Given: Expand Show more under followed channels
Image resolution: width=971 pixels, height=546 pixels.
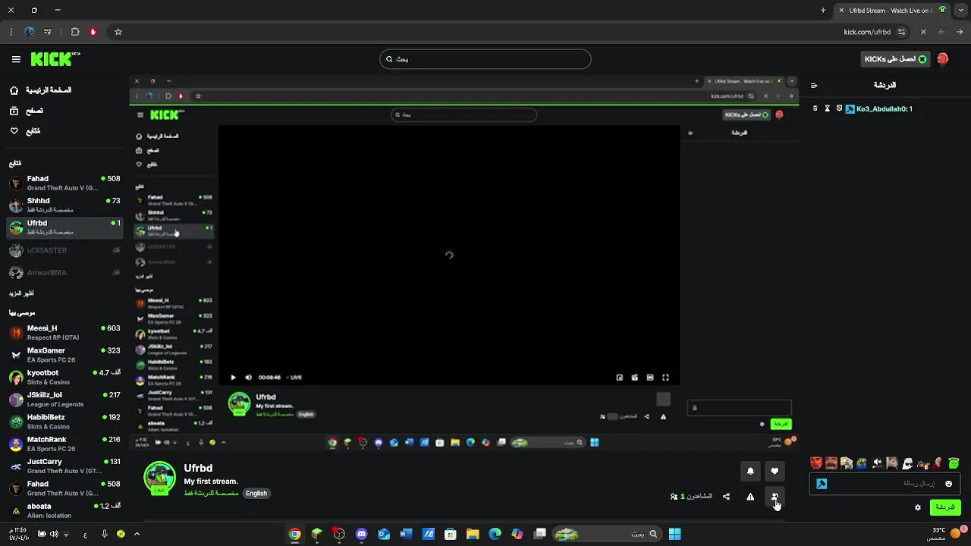Looking at the screenshot, I should click(x=21, y=293).
